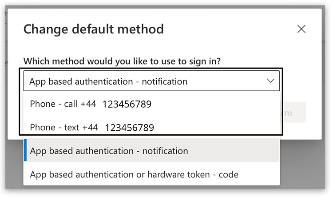333x197 pixels.
Task: Click the dropdown chevron arrow
Action: (270, 81)
